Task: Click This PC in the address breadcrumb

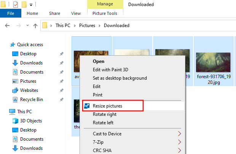Action: coord(63,26)
